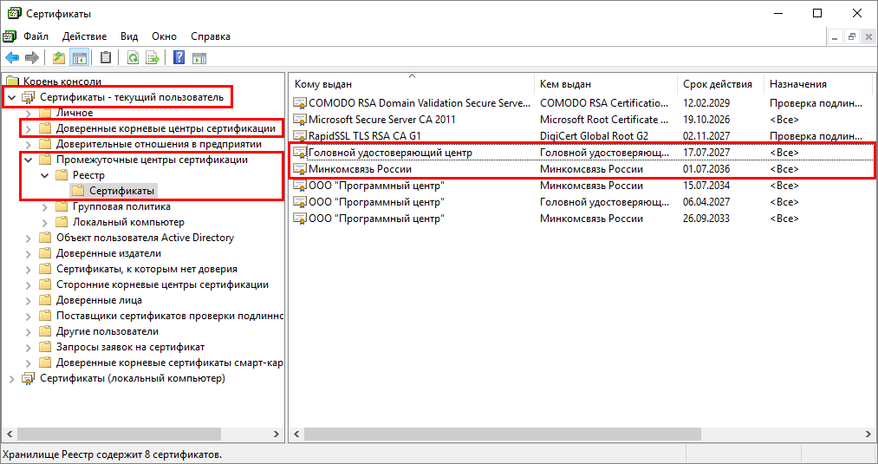Open the Действие menu
878x464 pixels.
tap(84, 36)
